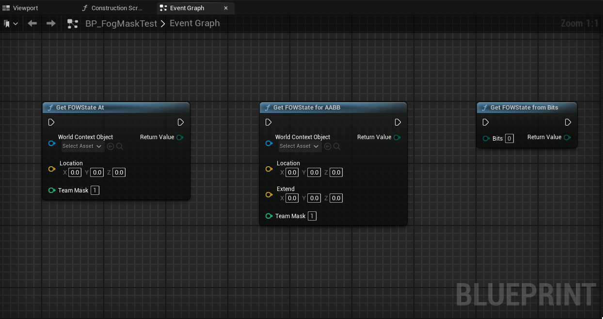Viewport: 603px width, 319px height.
Task: Click Team Mask pin on AABB node
Action: (269, 216)
